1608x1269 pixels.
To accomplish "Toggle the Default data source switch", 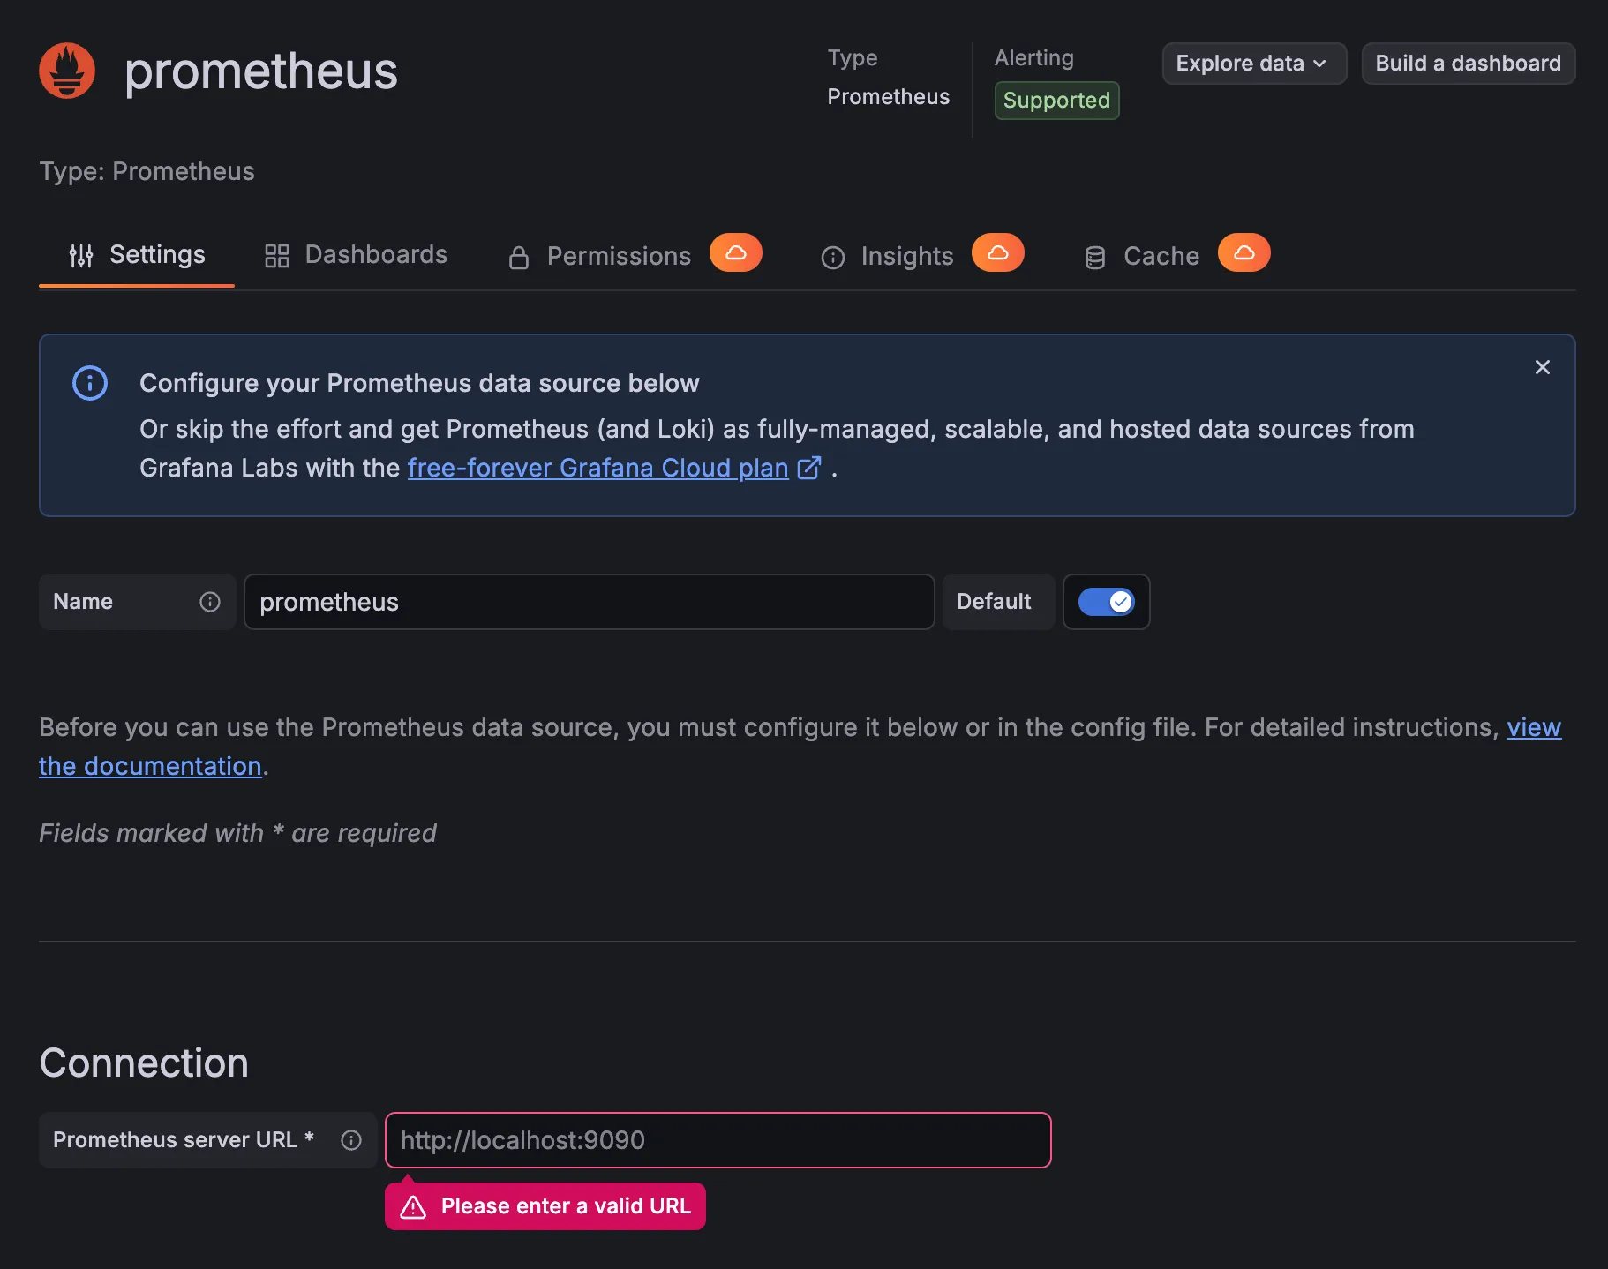I will pyautogui.click(x=1106, y=602).
